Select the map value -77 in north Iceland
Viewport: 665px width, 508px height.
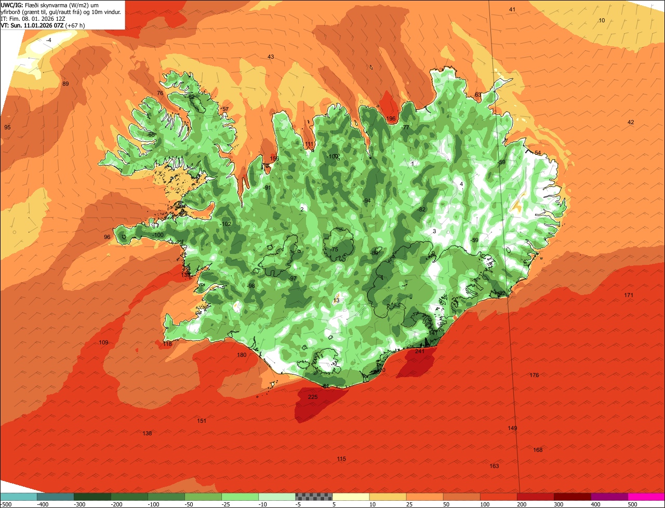tap(405, 127)
